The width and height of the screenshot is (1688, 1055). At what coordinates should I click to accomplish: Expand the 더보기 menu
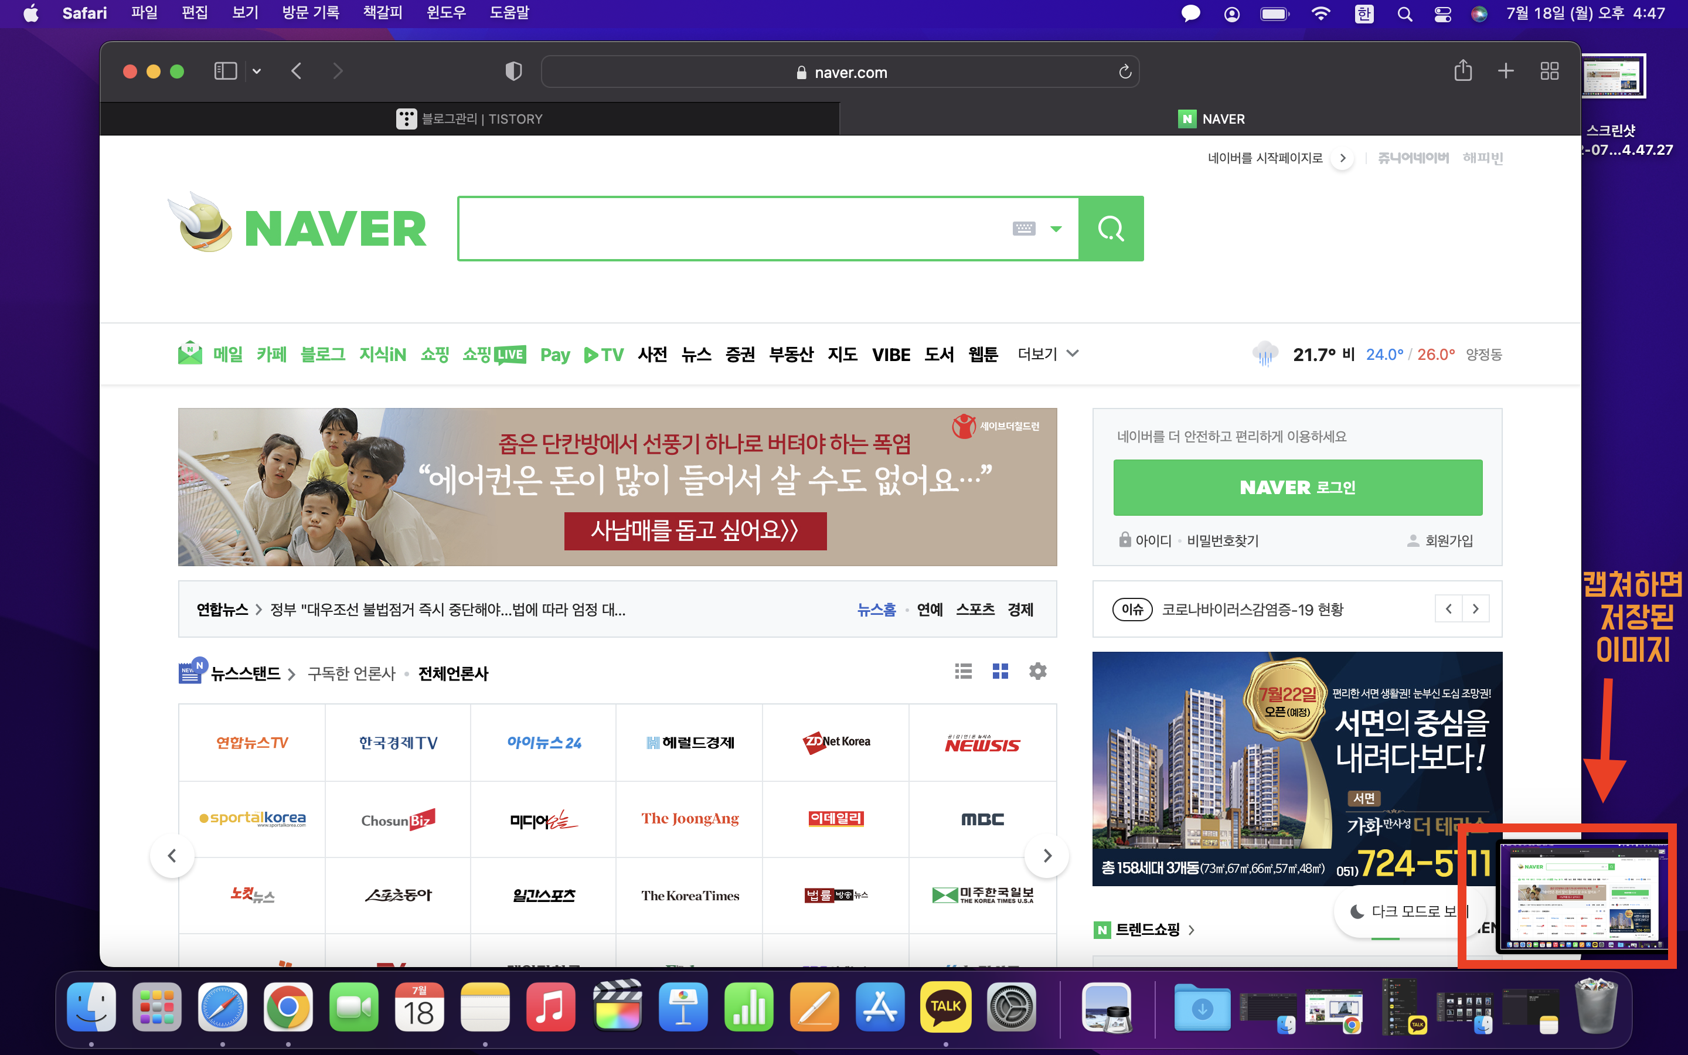[x=1048, y=354]
